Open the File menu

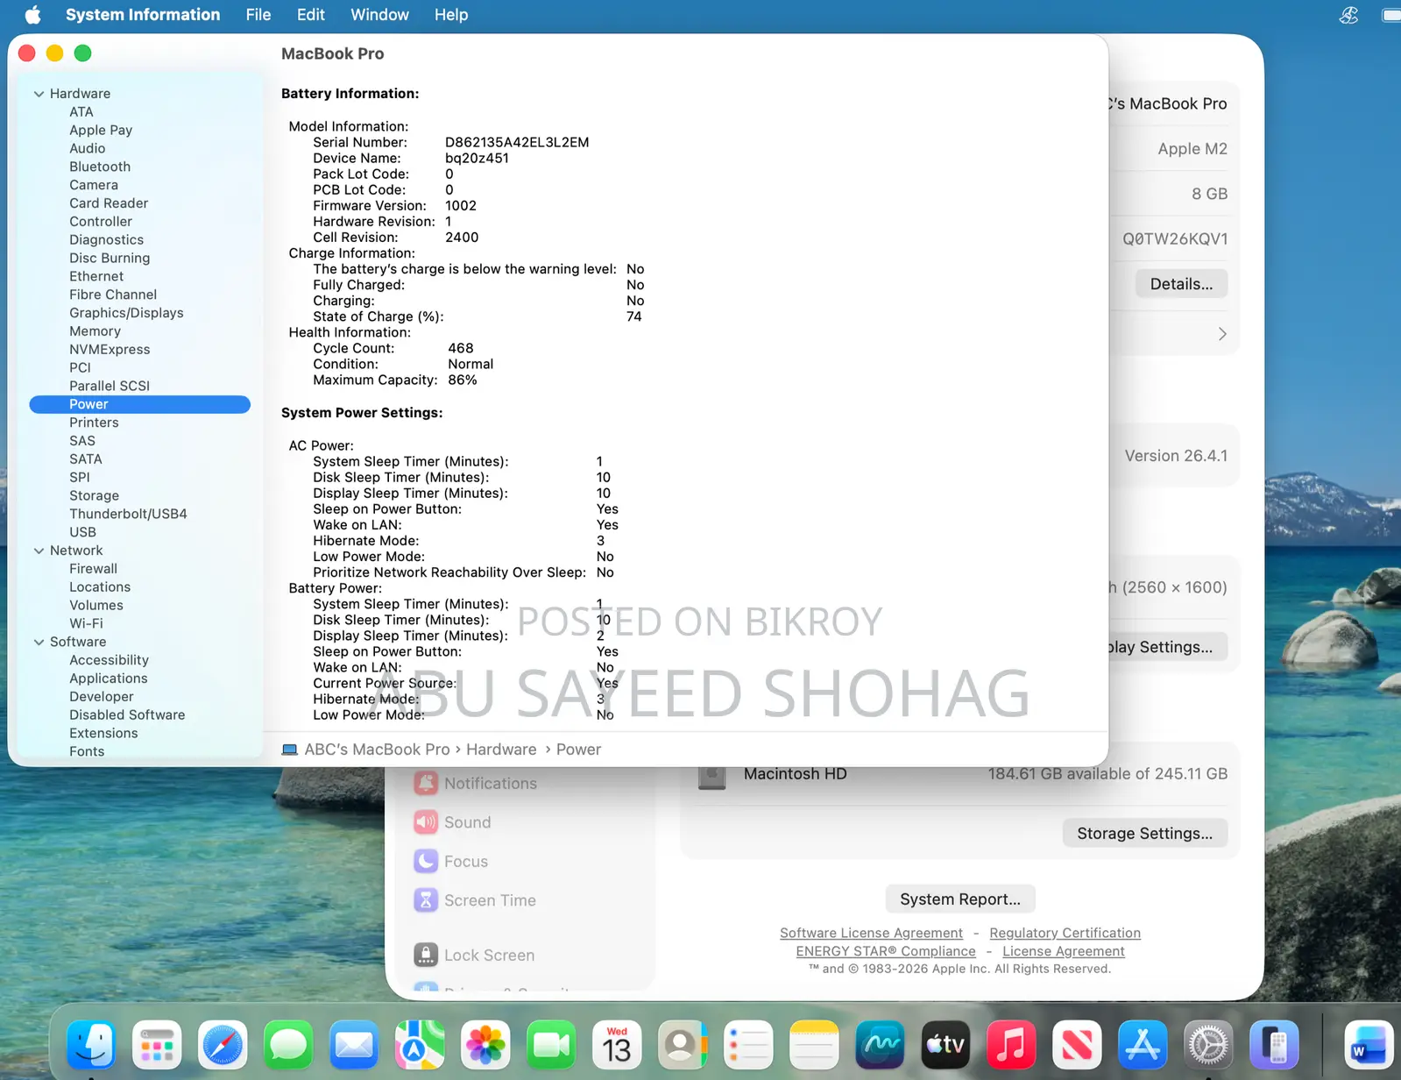pyautogui.click(x=258, y=15)
